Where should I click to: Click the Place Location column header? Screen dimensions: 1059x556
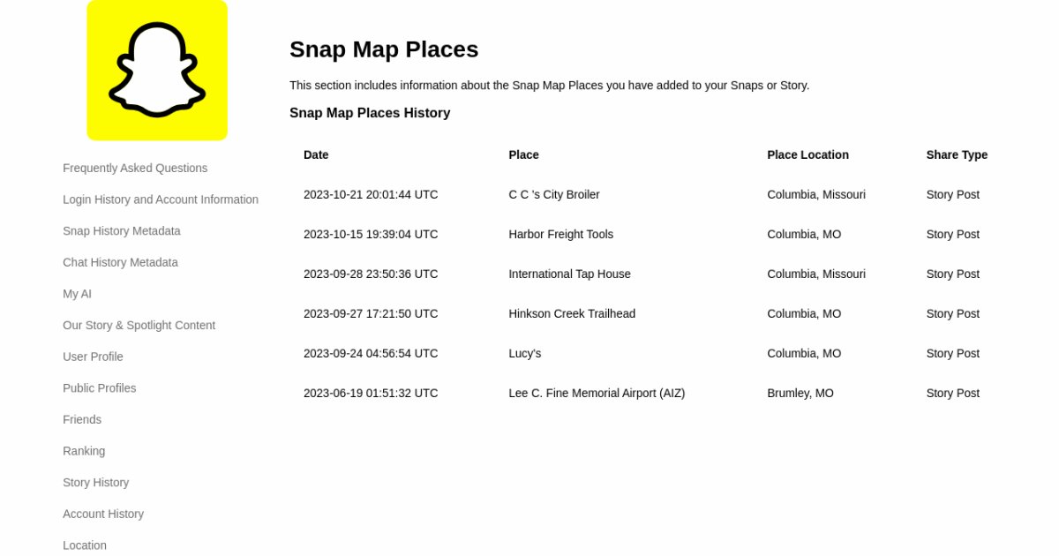(x=807, y=155)
